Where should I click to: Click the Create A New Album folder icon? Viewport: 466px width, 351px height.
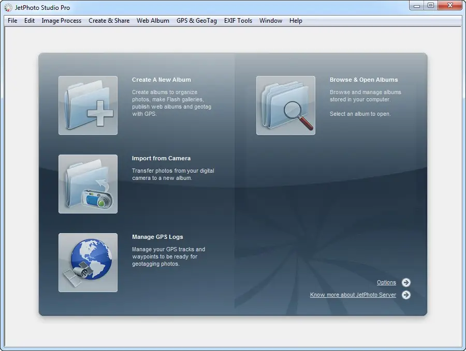click(88, 105)
